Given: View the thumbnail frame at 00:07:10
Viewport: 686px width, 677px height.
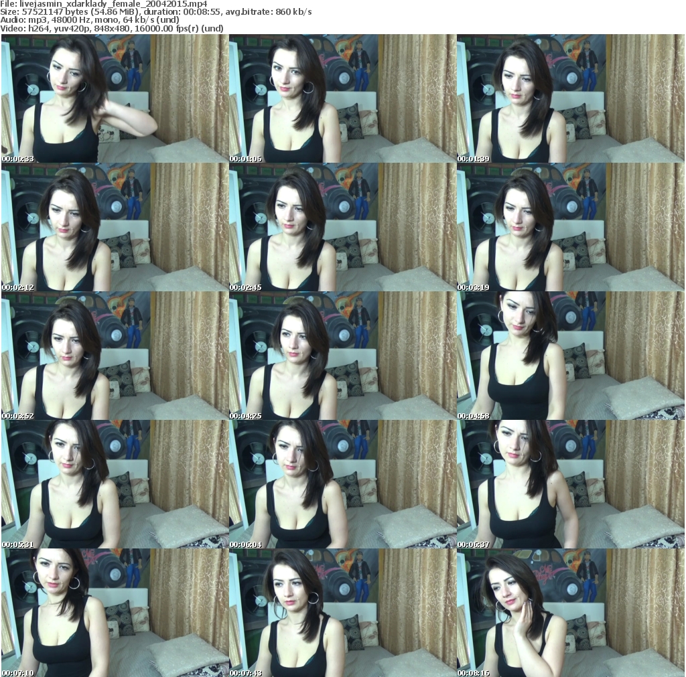Looking at the screenshot, I should click(115, 613).
